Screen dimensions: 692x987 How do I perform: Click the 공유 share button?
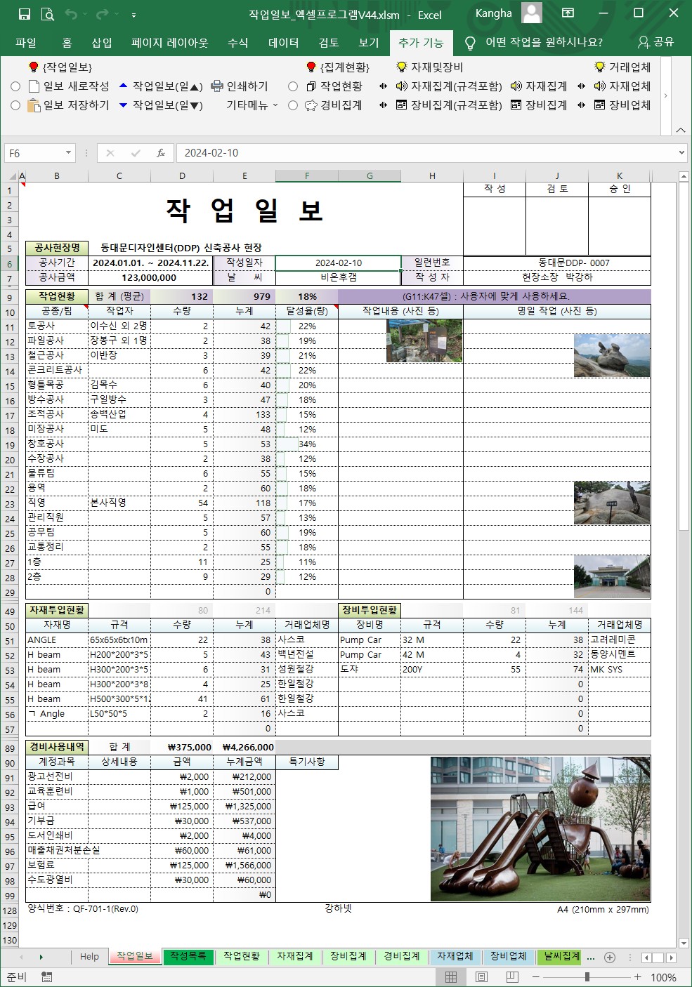[x=655, y=42]
